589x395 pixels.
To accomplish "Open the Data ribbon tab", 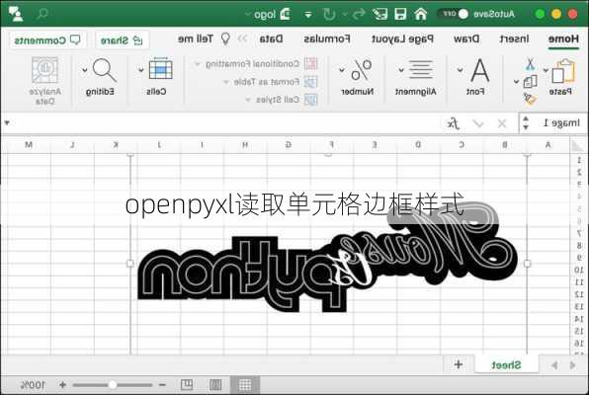I will coord(271,39).
